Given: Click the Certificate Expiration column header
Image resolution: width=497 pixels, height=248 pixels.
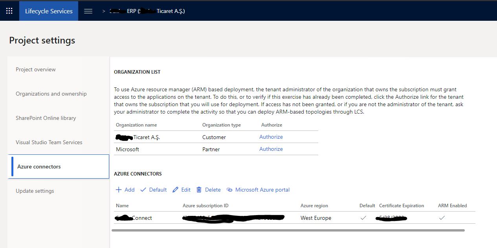Looking at the screenshot, I should coord(402,206).
